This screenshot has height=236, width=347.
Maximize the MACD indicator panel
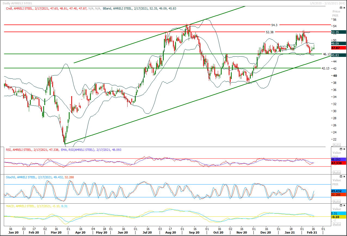point(340,206)
